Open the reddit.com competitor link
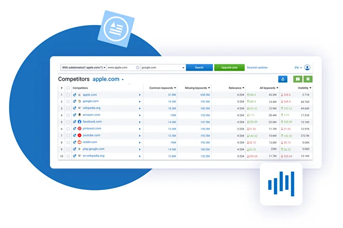Screen dimensions: 343x228 point(90,142)
